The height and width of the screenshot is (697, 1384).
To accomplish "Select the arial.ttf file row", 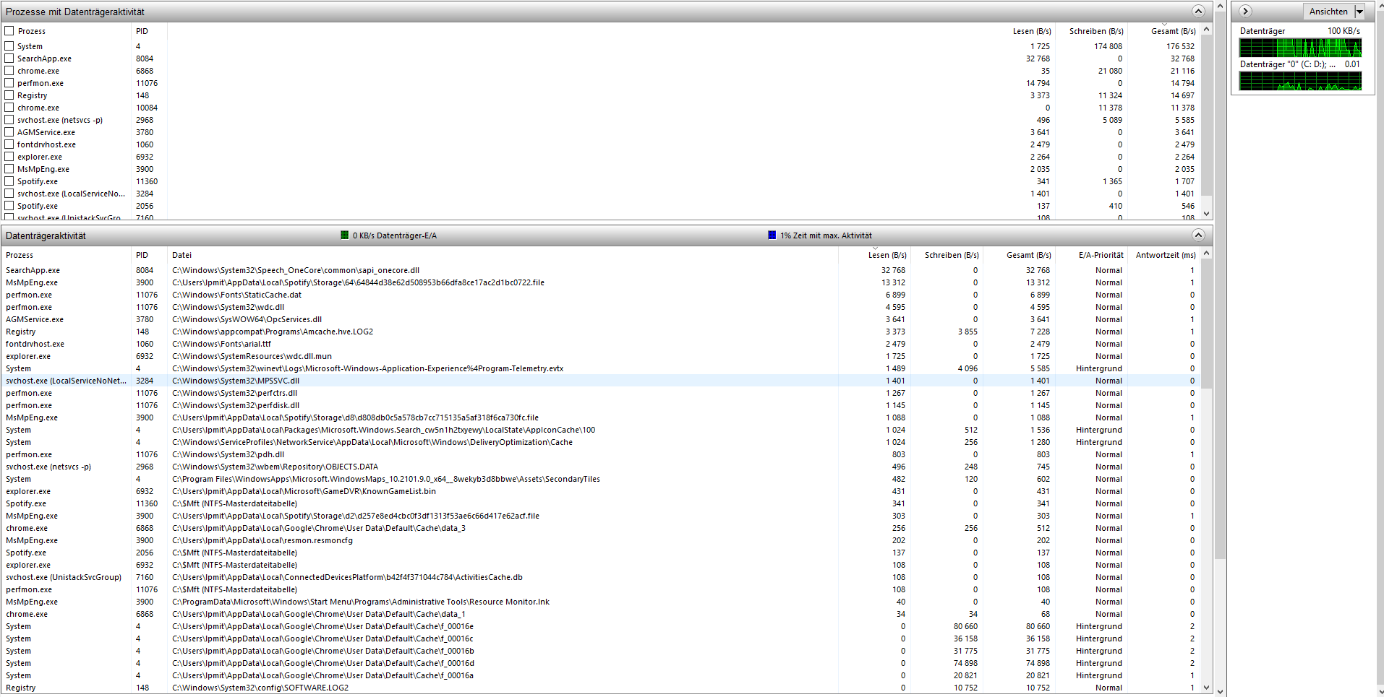I will pyautogui.click(x=600, y=344).
